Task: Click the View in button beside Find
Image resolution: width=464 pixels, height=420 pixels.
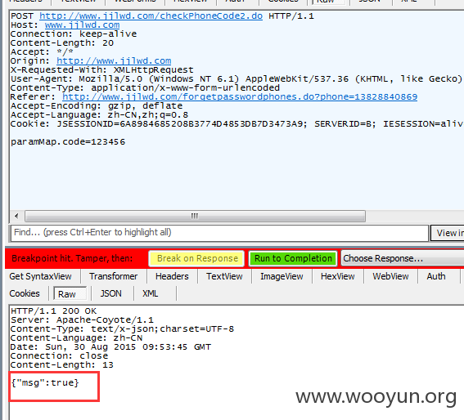Action: point(448,233)
